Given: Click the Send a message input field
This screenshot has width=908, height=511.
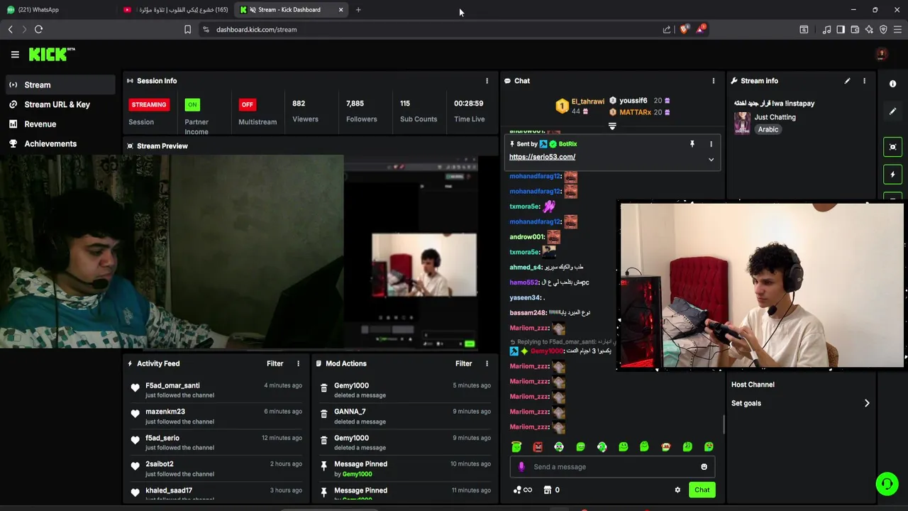Looking at the screenshot, I should tap(612, 467).
